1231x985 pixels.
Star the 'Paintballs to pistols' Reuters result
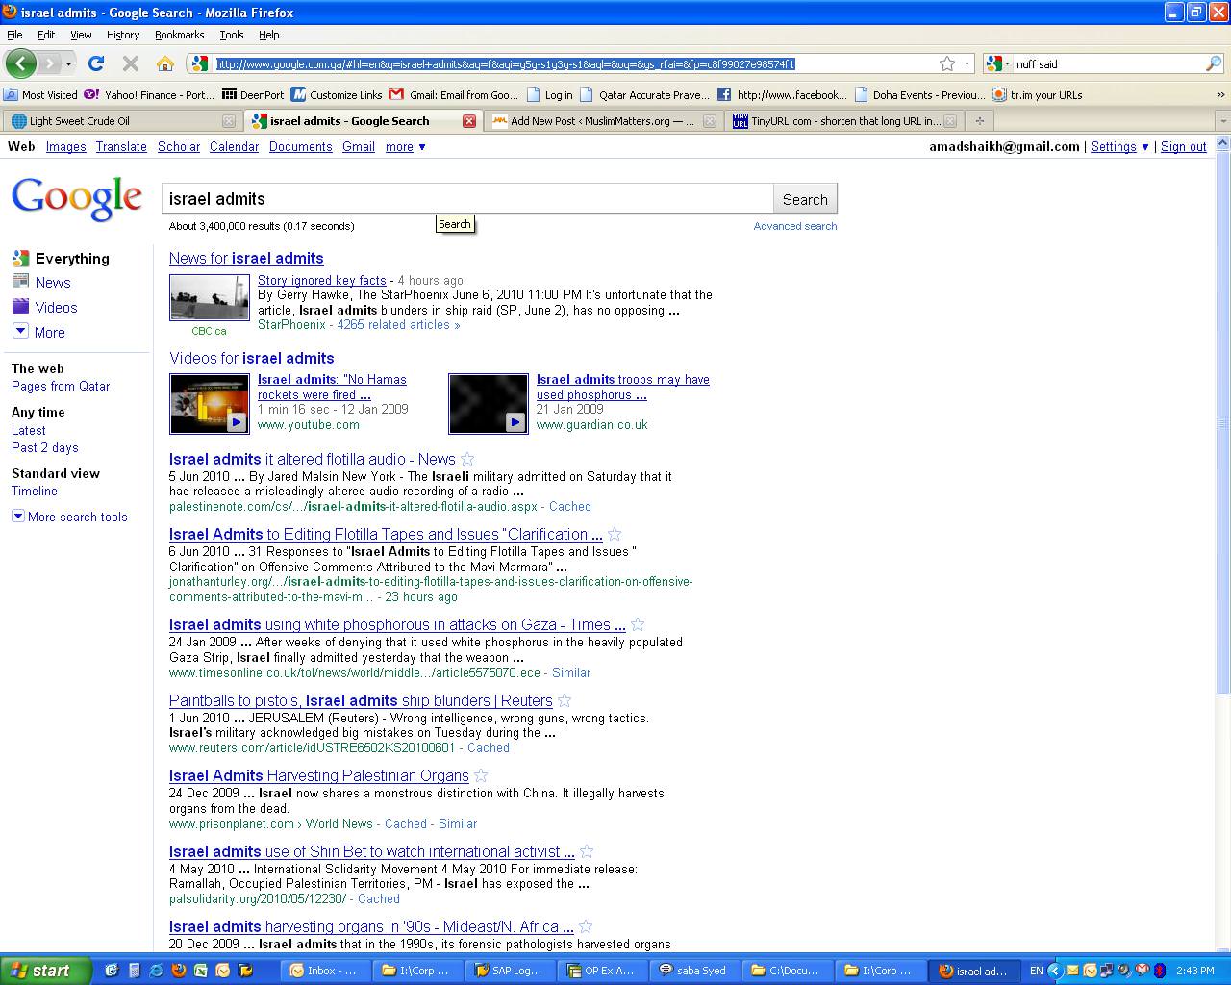pos(565,701)
